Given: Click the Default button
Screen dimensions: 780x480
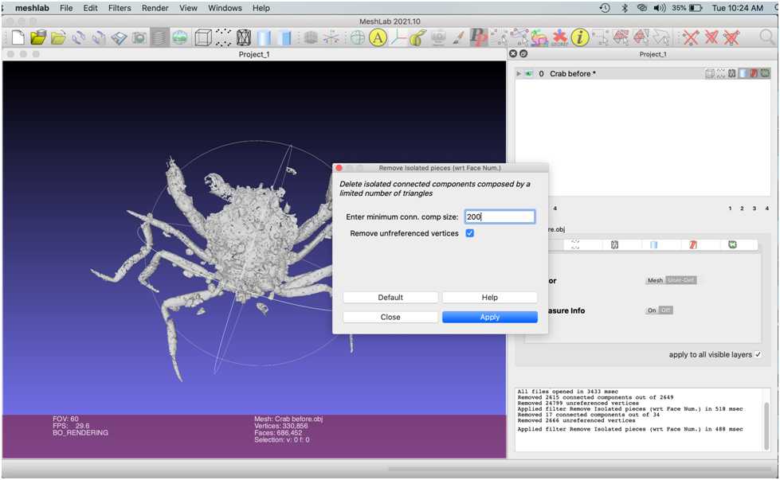Looking at the screenshot, I should pos(390,297).
